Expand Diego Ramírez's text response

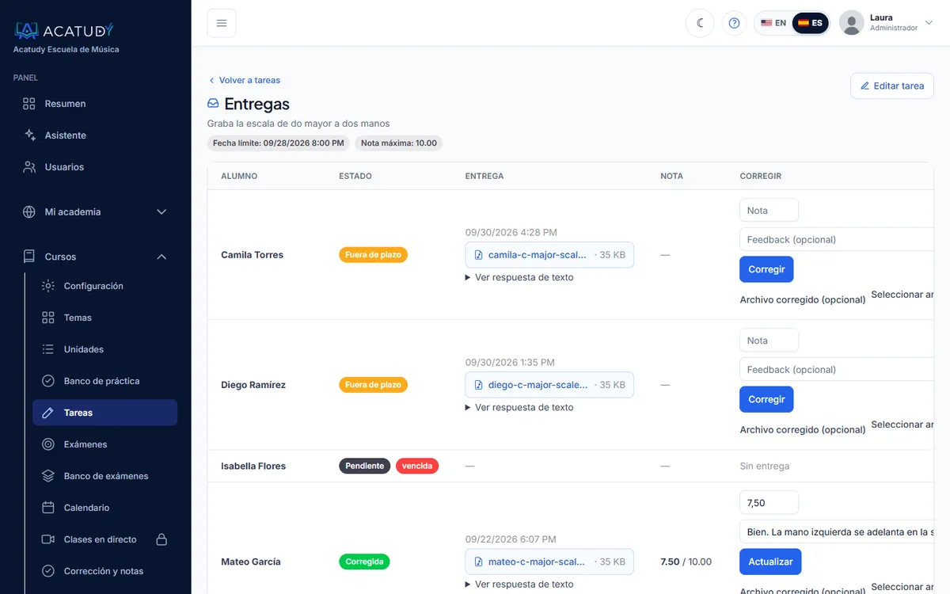coord(519,407)
